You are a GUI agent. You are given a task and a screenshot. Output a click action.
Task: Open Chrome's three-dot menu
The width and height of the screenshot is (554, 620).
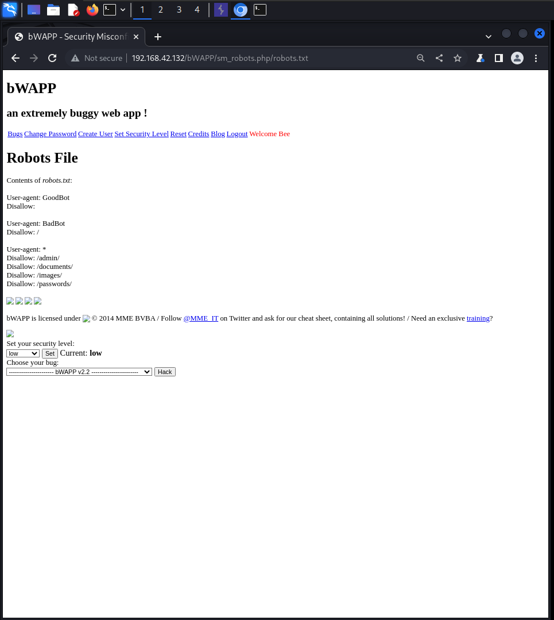(536, 58)
